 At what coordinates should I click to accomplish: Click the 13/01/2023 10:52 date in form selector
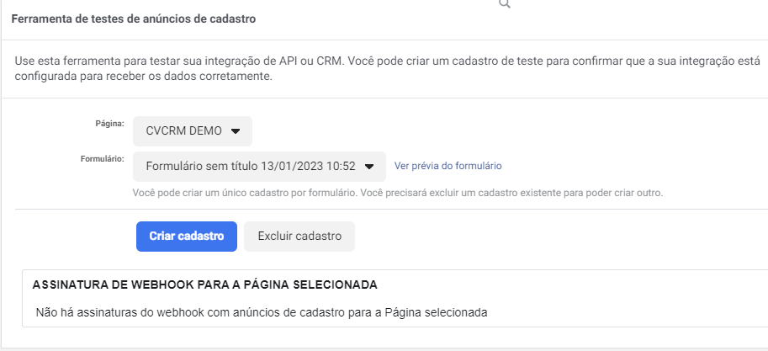(x=308, y=166)
